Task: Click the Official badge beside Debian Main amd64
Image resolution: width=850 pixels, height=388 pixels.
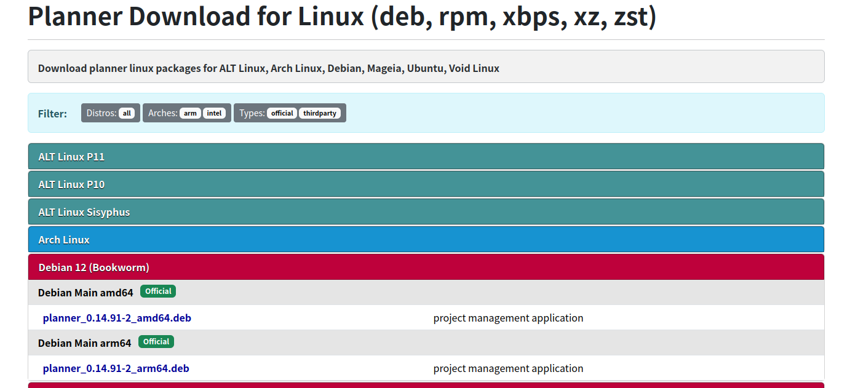Action: (x=158, y=291)
